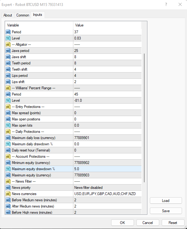The width and height of the screenshot is (187, 229).
Task: Click the string icon beside Account Protections
Action: 8,157
